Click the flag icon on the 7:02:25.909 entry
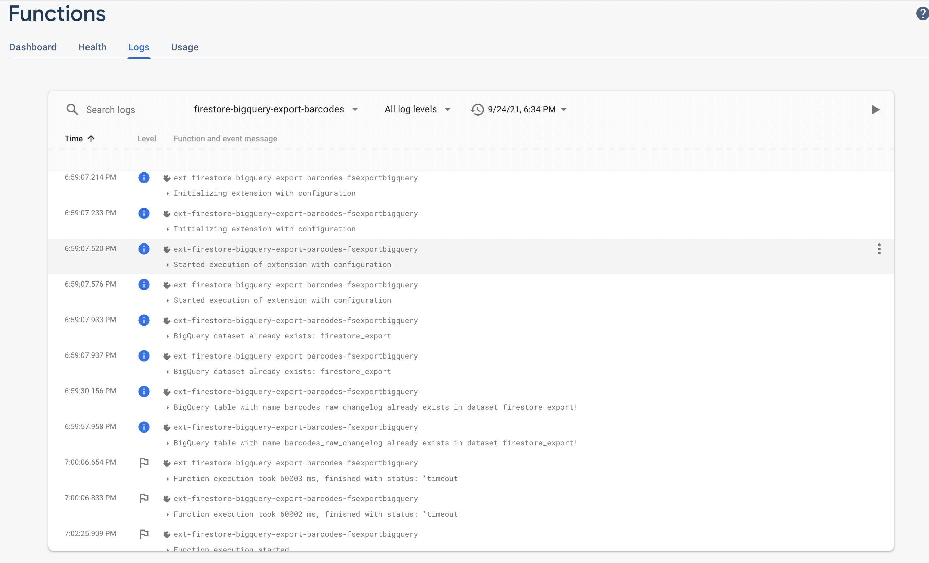The width and height of the screenshot is (929, 563). pos(144,534)
